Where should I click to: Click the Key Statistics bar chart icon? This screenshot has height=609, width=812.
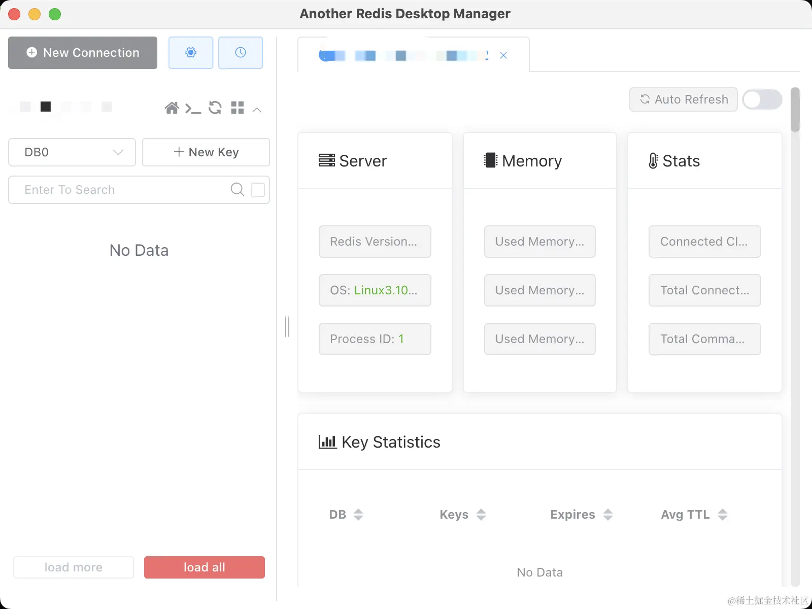[327, 442]
